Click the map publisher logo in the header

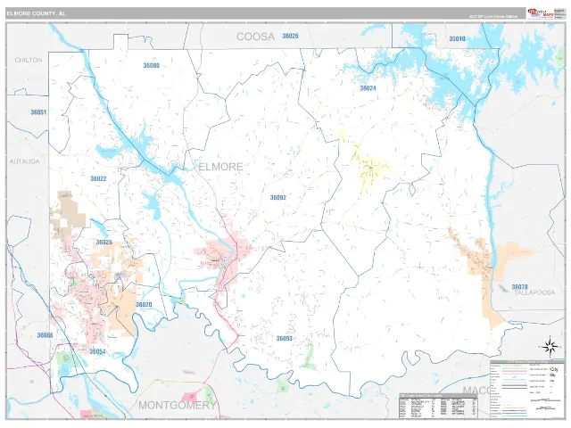point(541,13)
